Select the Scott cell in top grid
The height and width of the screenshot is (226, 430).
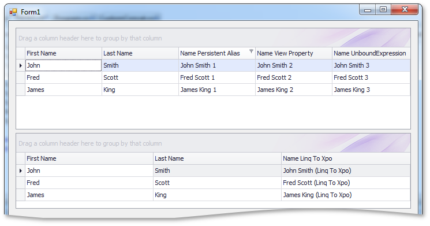140,77
